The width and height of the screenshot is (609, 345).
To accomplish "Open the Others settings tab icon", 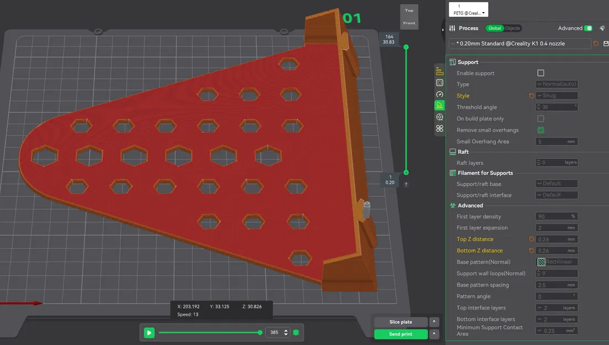I will [439, 128].
